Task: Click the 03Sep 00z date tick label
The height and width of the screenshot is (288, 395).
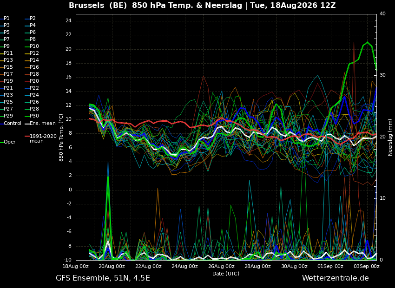Action: point(367,266)
